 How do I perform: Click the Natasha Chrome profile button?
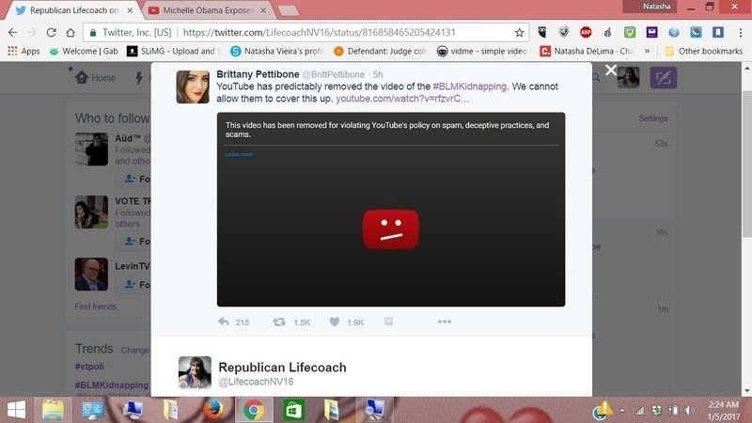(650, 7)
